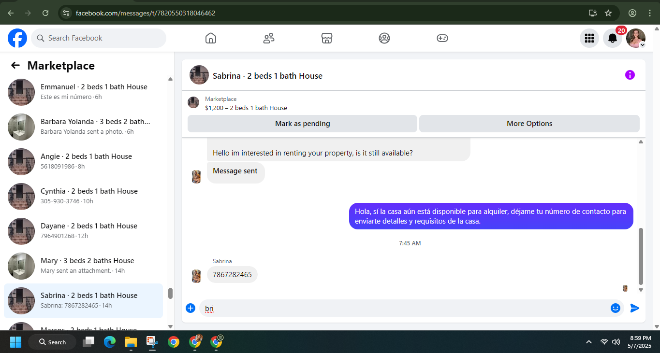This screenshot has width=660, height=353.
Task: Open the Friends icon in top navigation
Action: [x=269, y=38]
